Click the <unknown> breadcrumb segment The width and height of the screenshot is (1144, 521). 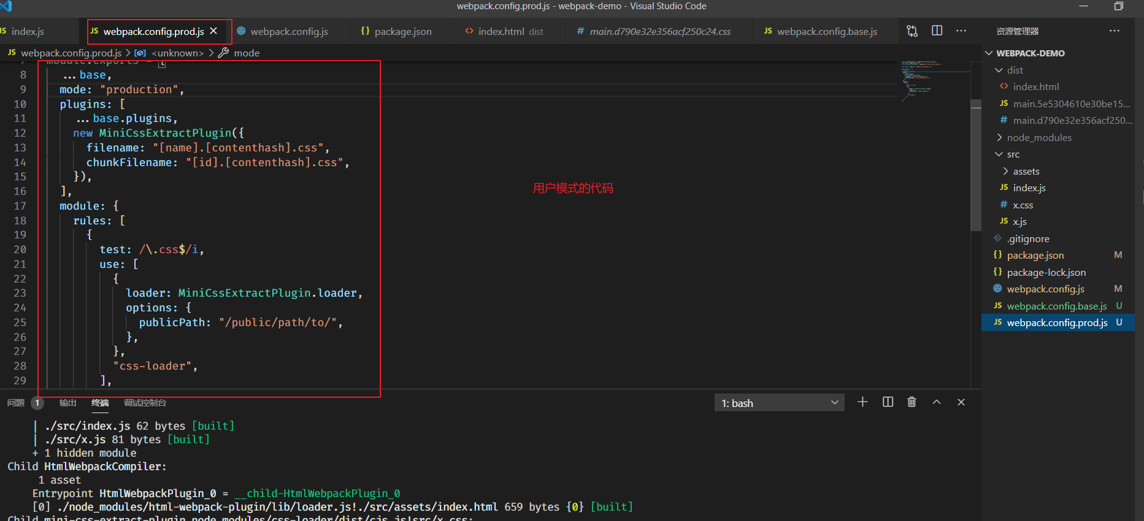tap(177, 53)
